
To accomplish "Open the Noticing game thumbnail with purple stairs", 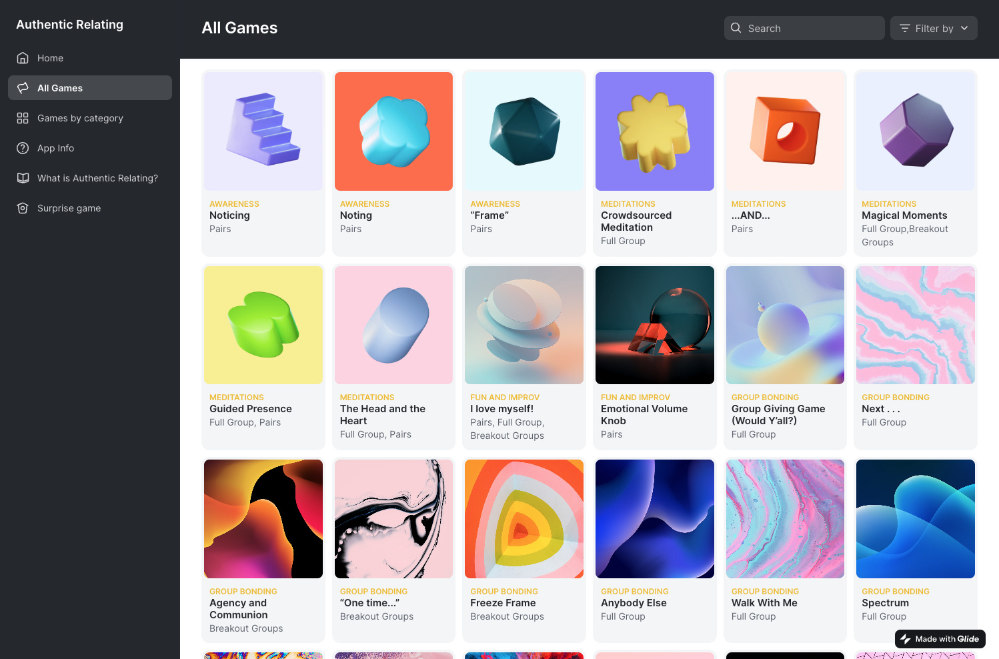I will [x=263, y=131].
